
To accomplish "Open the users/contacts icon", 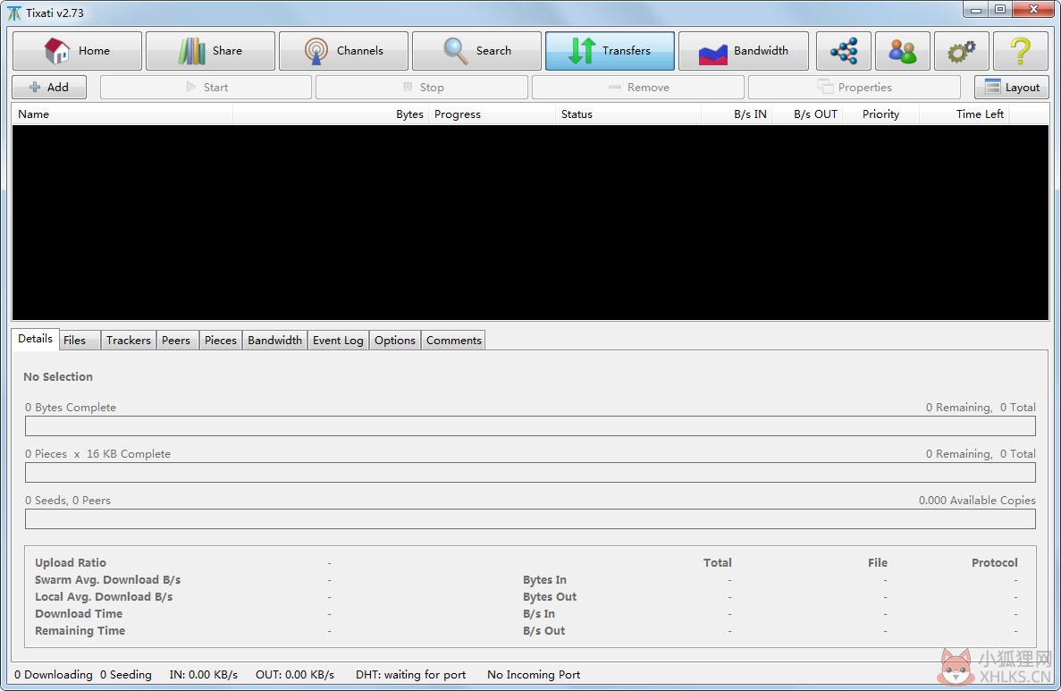I will (903, 51).
